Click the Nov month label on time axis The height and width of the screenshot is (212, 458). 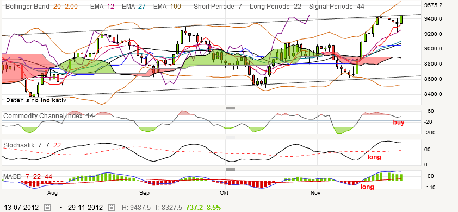point(315,194)
